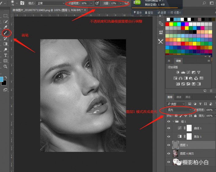The image size is (216, 172).
Task: Add a Levels adjustment layer
Action: point(183,72)
